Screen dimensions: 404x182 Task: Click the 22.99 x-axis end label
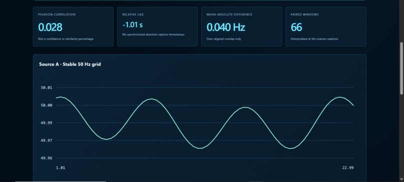click(x=348, y=168)
